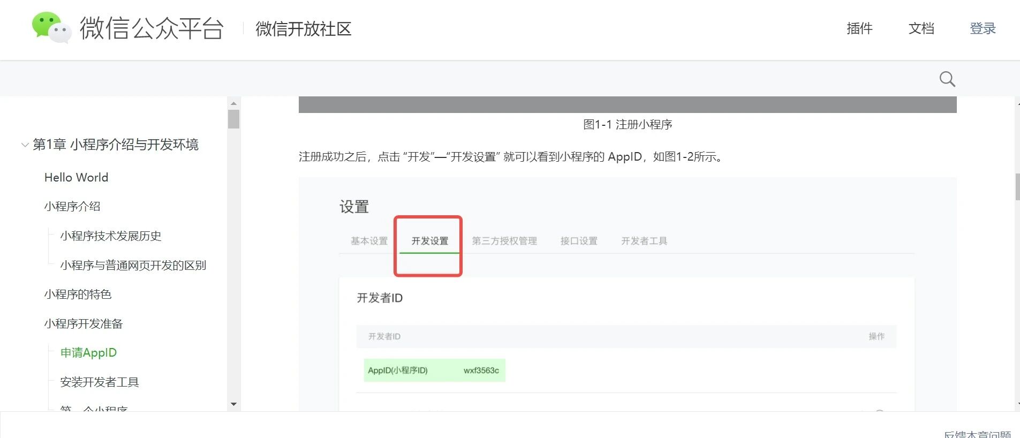
Task: Open the search magnifier icon
Action: 947,79
